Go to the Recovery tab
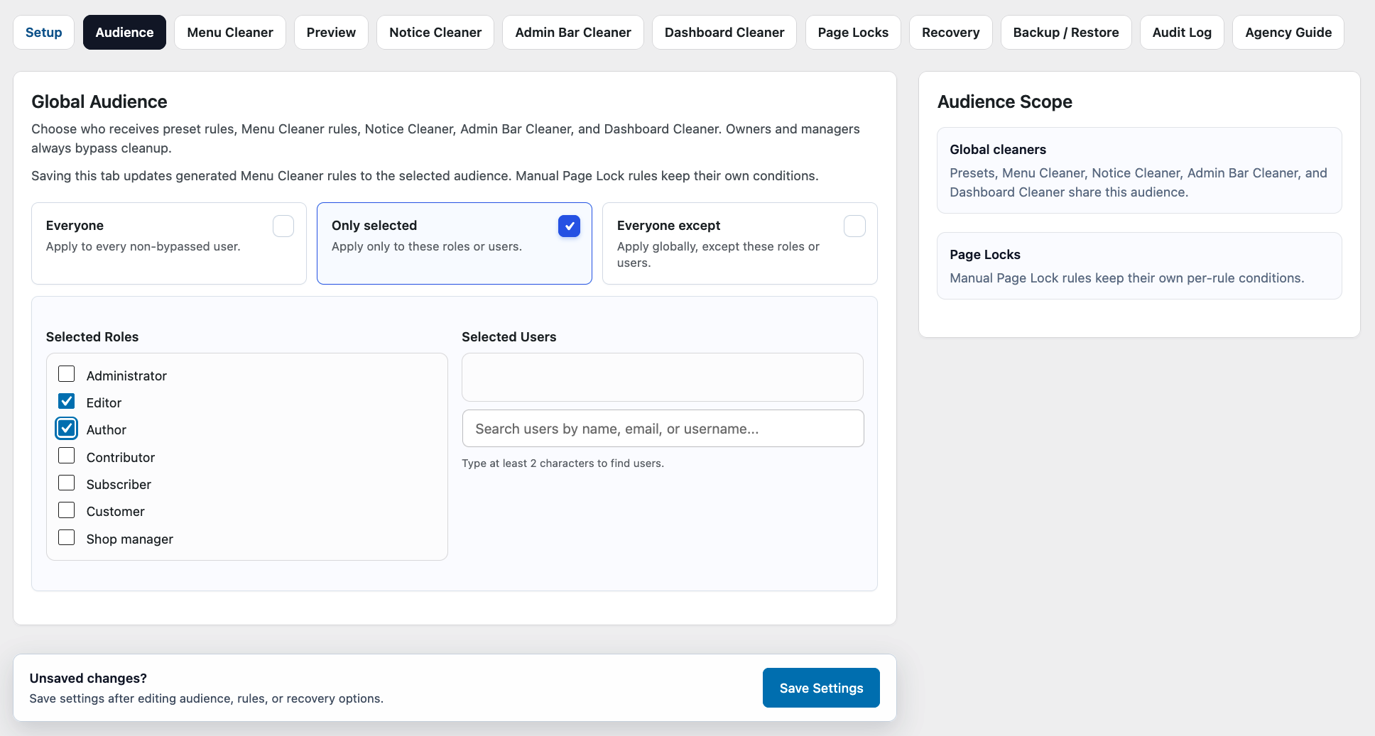 pos(950,33)
